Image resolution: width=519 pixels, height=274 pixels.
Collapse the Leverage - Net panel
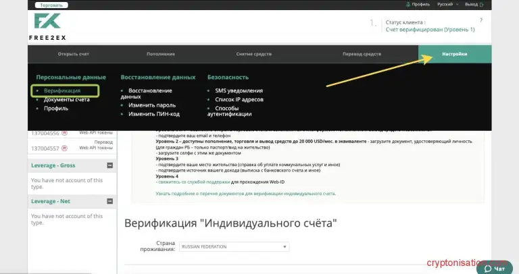109,201
